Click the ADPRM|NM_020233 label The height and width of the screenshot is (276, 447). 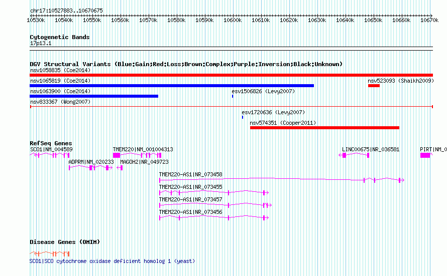pyautogui.click(x=91, y=162)
